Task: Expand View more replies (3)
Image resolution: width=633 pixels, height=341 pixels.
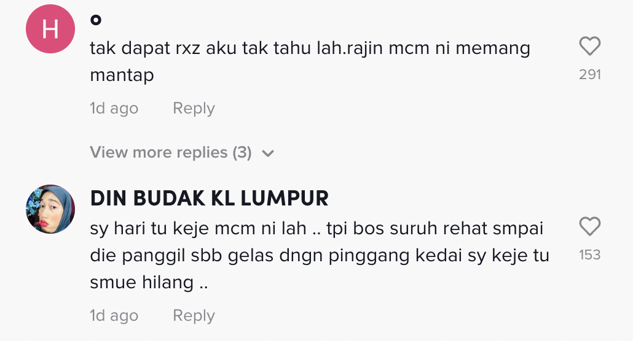Action: point(182,152)
